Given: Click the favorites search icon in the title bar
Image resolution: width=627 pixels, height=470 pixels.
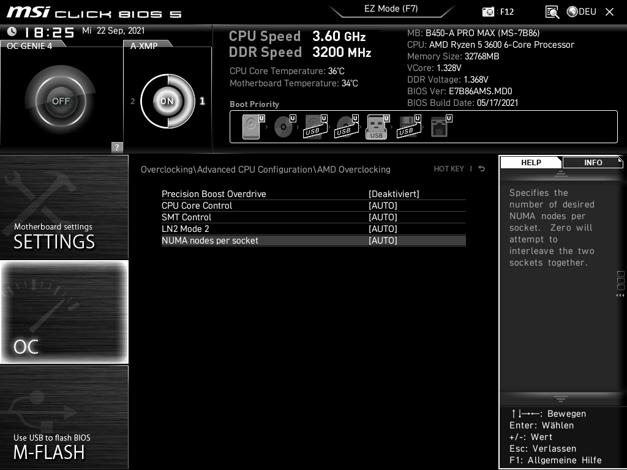Looking at the screenshot, I should tap(552, 12).
